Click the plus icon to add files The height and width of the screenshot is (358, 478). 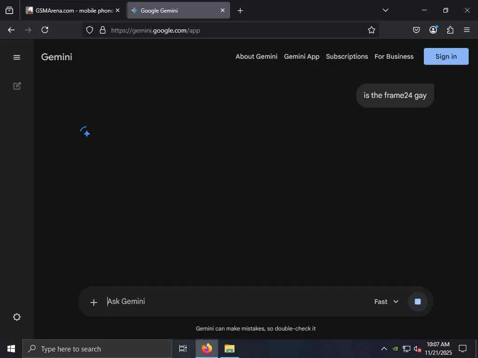(x=94, y=302)
